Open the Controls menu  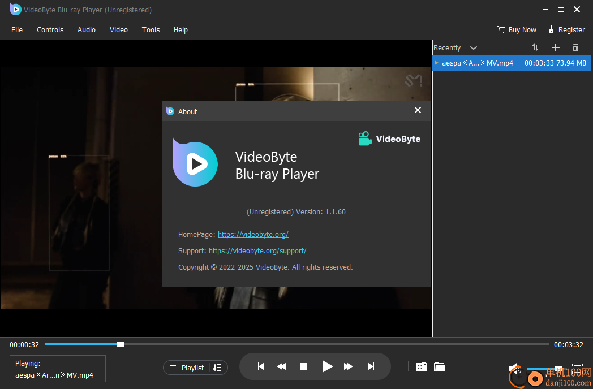(x=50, y=29)
